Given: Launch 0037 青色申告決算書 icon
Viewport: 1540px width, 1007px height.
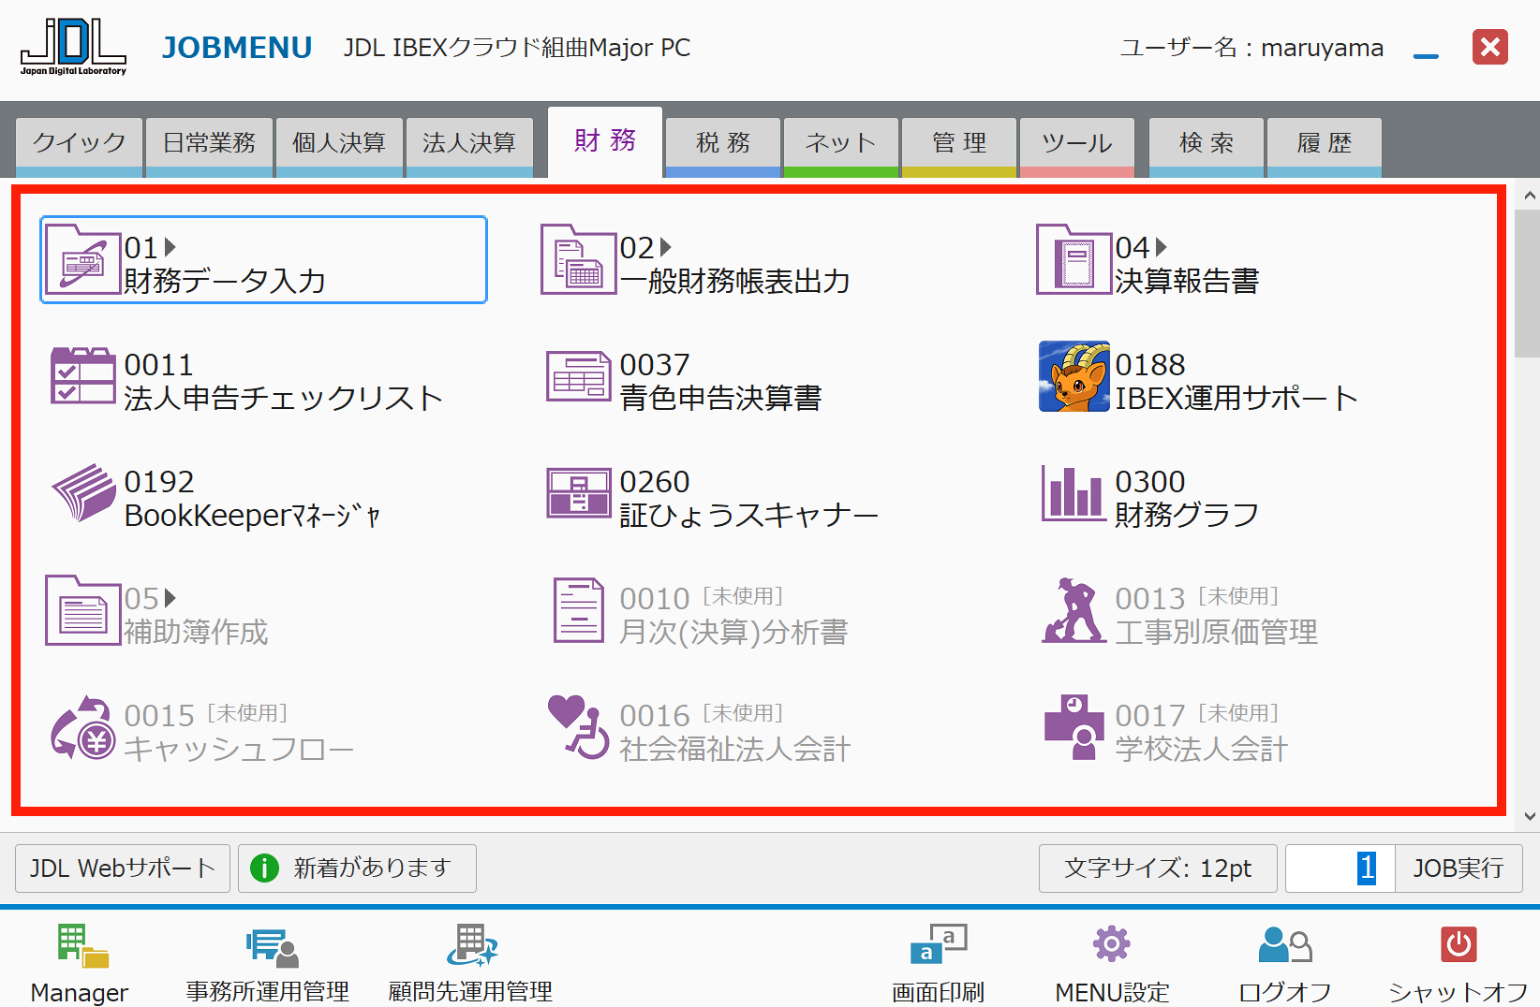Looking at the screenshot, I should (579, 376).
